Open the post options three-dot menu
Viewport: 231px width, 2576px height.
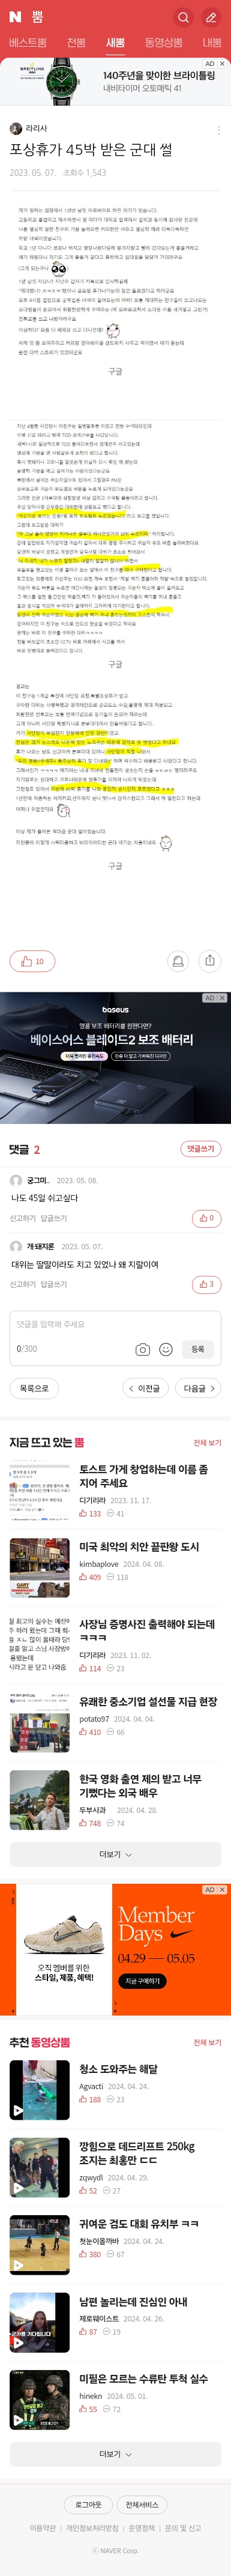tap(219, 130)
